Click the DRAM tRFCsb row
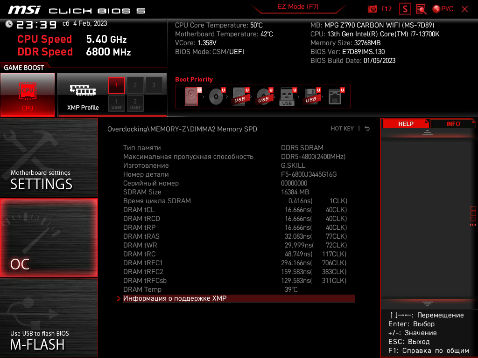This screenshot has height=358, width=478. (x=235, y=281)
